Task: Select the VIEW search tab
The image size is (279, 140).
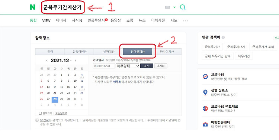Action: click(x=46, y=20)
